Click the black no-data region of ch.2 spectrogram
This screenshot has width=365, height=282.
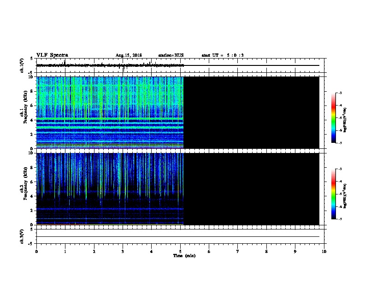tap(252, 189)
